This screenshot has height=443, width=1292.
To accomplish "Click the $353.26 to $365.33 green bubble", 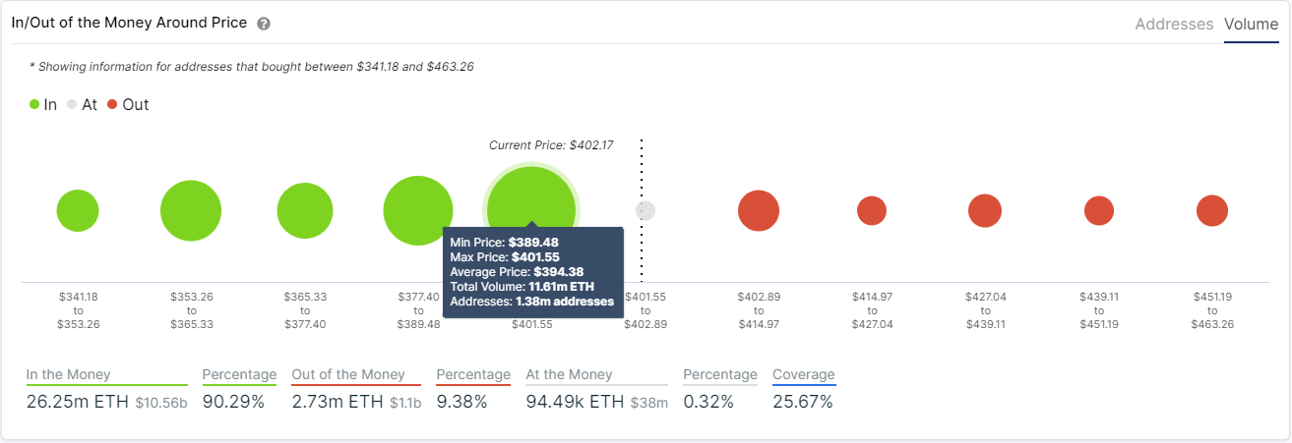I will (x=191, y=211).
